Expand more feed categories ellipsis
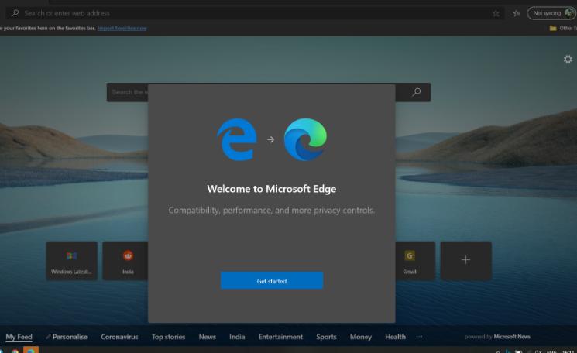577x353 pixels. pos(419,337)
